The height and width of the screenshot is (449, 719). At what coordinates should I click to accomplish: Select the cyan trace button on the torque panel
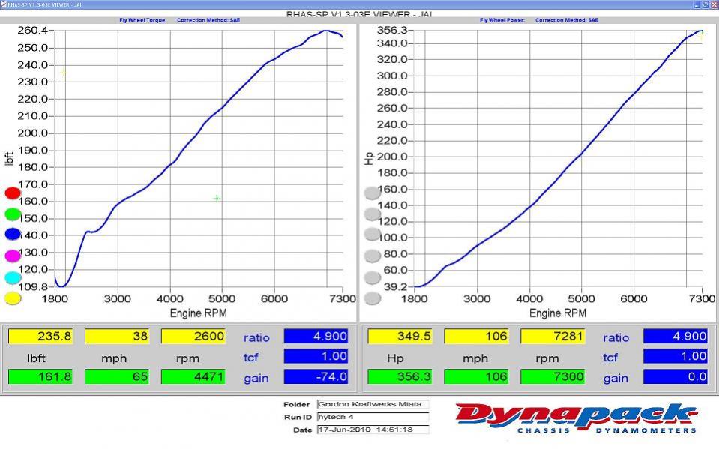tap(10, 276)
